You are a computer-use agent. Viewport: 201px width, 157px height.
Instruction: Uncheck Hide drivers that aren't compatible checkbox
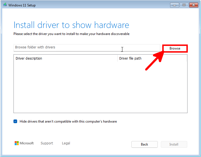15,121
